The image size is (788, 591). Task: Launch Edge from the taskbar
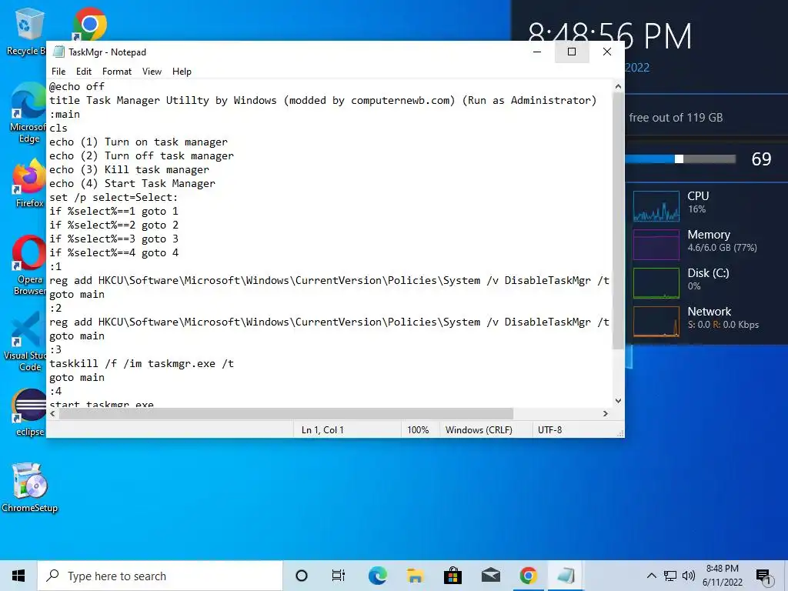click(377, 576)
